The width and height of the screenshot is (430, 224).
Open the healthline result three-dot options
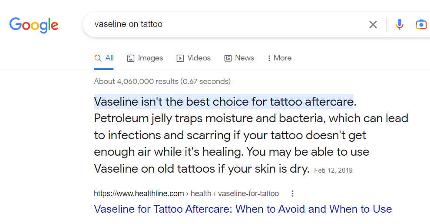coord(292,194)
